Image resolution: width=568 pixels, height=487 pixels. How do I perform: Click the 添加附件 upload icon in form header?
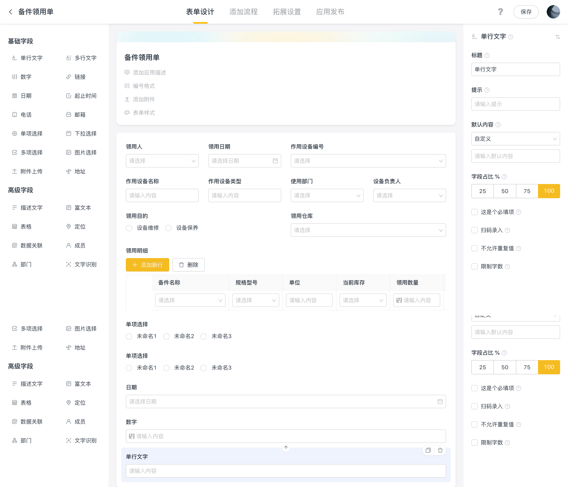[127, 99]
